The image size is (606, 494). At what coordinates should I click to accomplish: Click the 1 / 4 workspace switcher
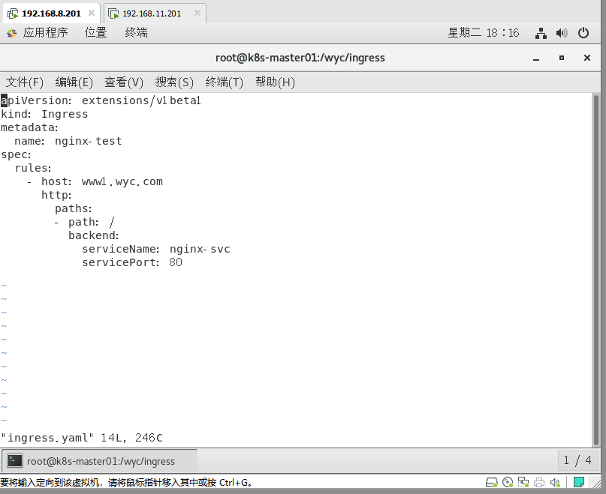(577, 460)
